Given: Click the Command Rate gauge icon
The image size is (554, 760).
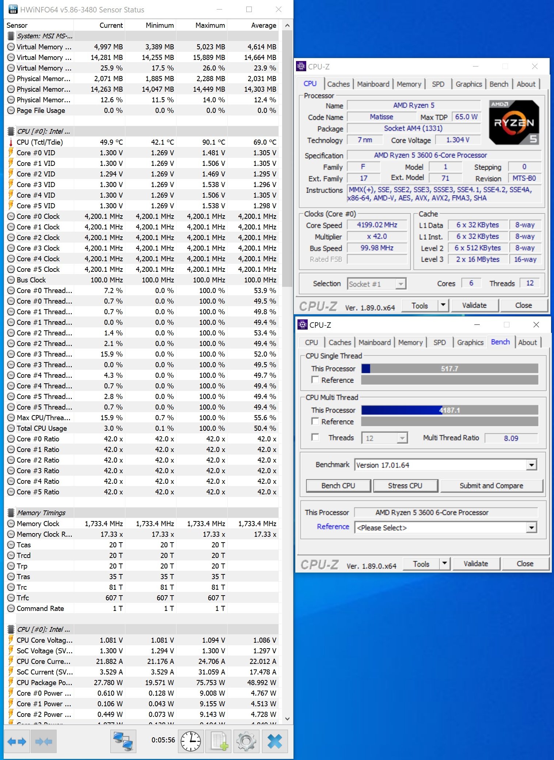Looking at the screenshot, I should 11,608.
